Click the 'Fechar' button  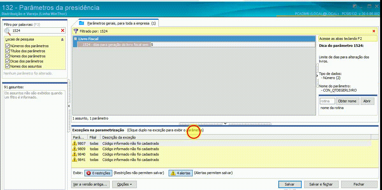[x=359, y=184]
